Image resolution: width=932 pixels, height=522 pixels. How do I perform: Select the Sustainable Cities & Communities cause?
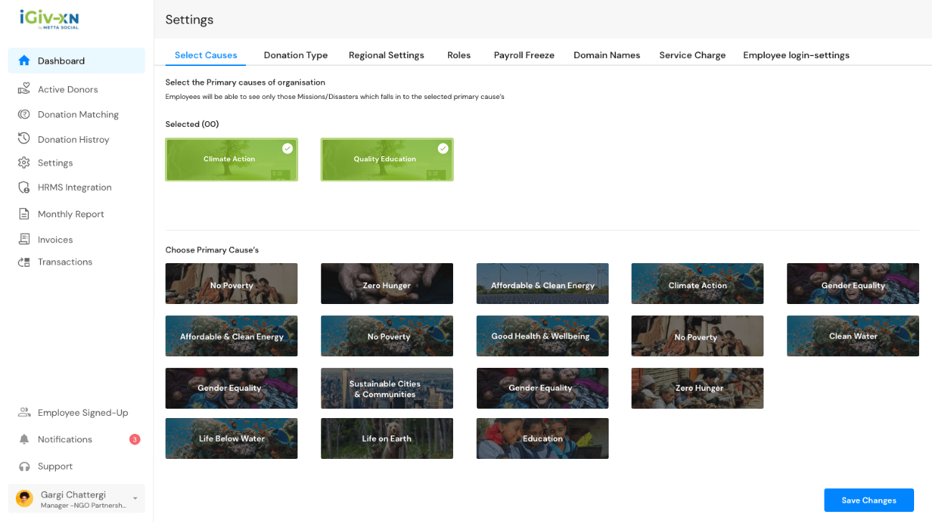[x=386, y=389]
